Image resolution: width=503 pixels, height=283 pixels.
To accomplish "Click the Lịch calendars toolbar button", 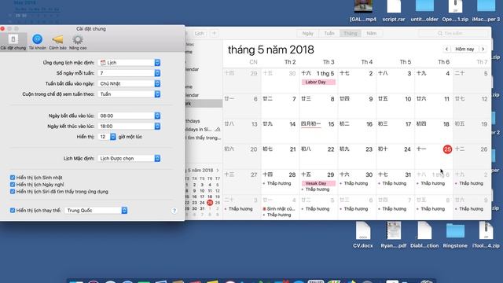I will [x=199, y=33].
